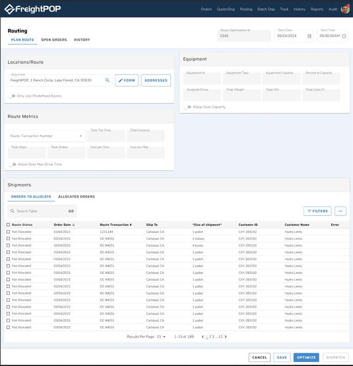Open the Start Date calendar icon
Screen dimensions: 353x366
click(x=309, y=36)
